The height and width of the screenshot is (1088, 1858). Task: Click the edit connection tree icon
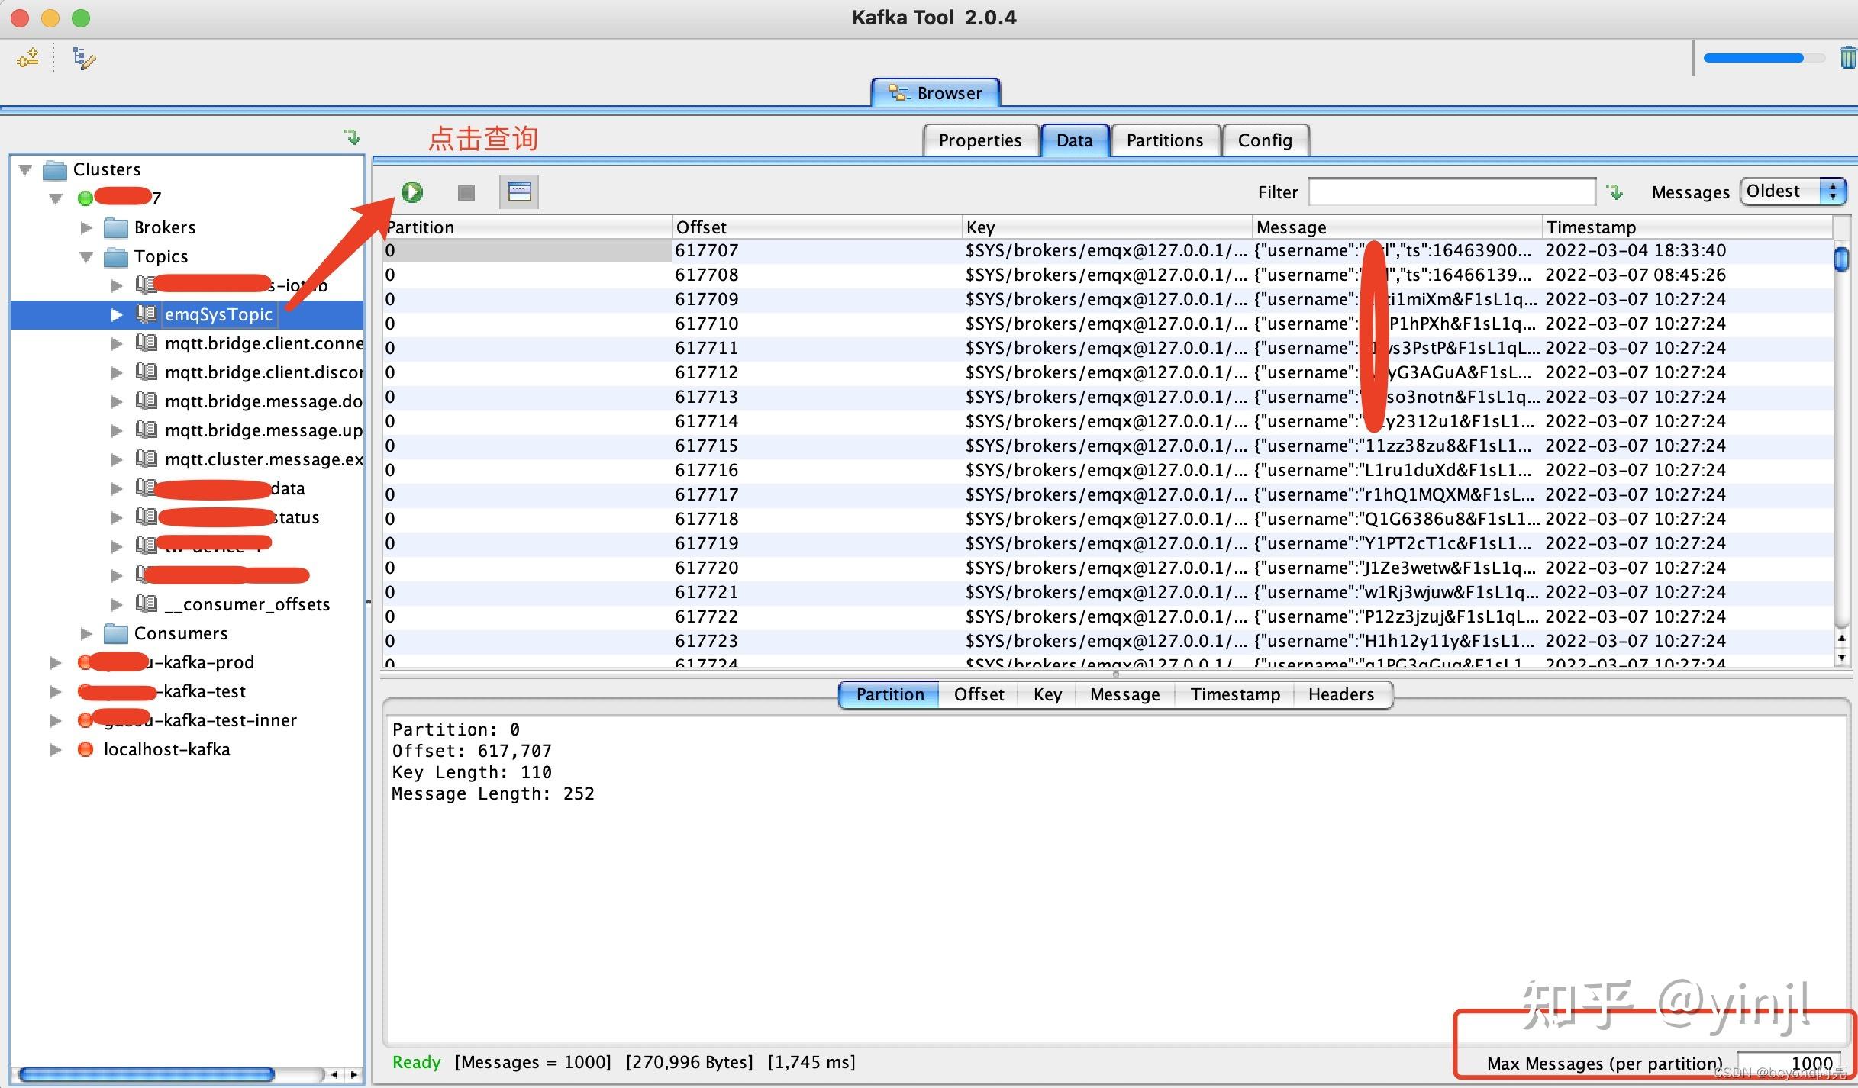click(x=83, y=58)
